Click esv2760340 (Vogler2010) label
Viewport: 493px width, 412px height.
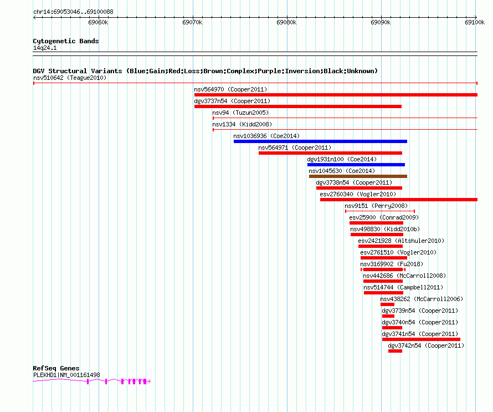click(358, 194)
